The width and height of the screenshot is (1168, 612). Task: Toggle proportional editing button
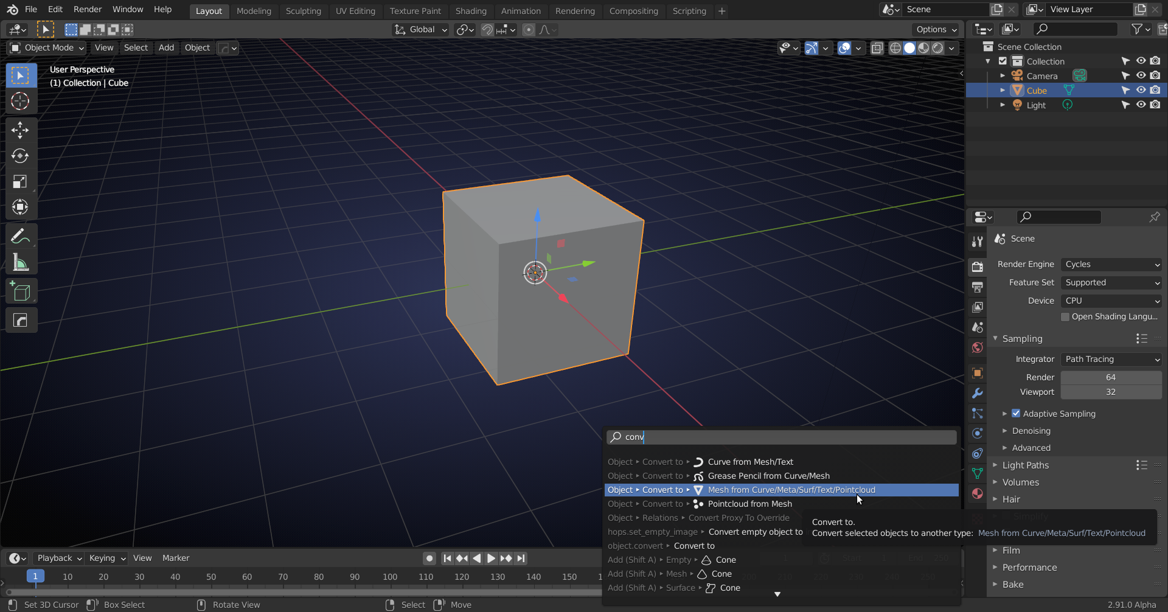point(529,29)
